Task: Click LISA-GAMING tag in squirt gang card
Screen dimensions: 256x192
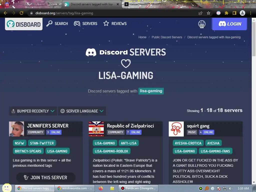Action: tap(185, 151)
